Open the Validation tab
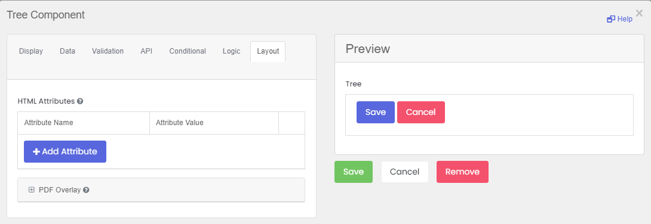651x224 pixels. pyautogui.click(x=108, y=51)
